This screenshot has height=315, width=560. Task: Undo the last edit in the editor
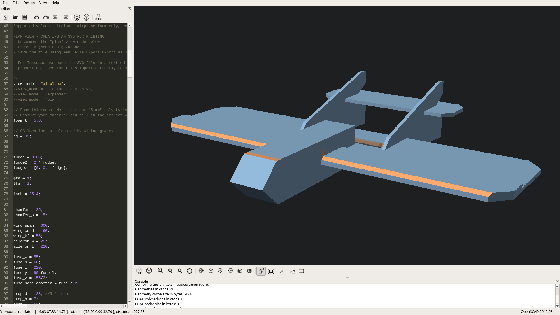tap(36, 17)
